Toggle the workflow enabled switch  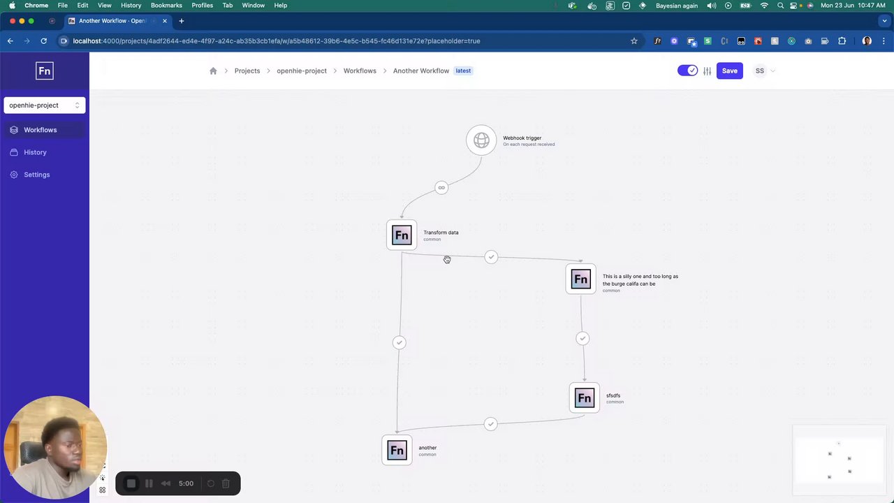(x=687, y=71)
